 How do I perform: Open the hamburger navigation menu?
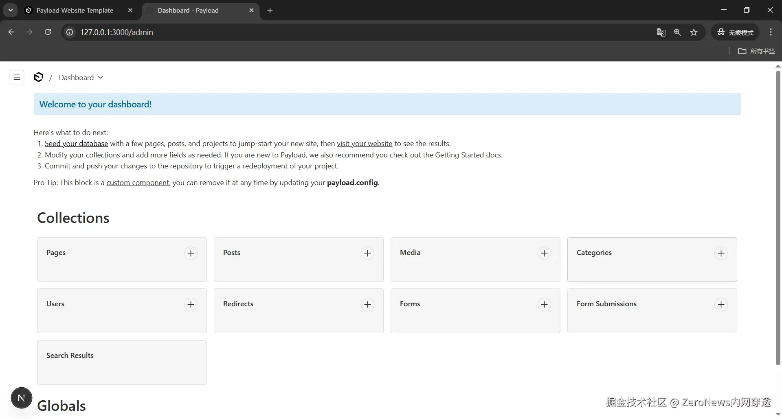click(17, 77)
